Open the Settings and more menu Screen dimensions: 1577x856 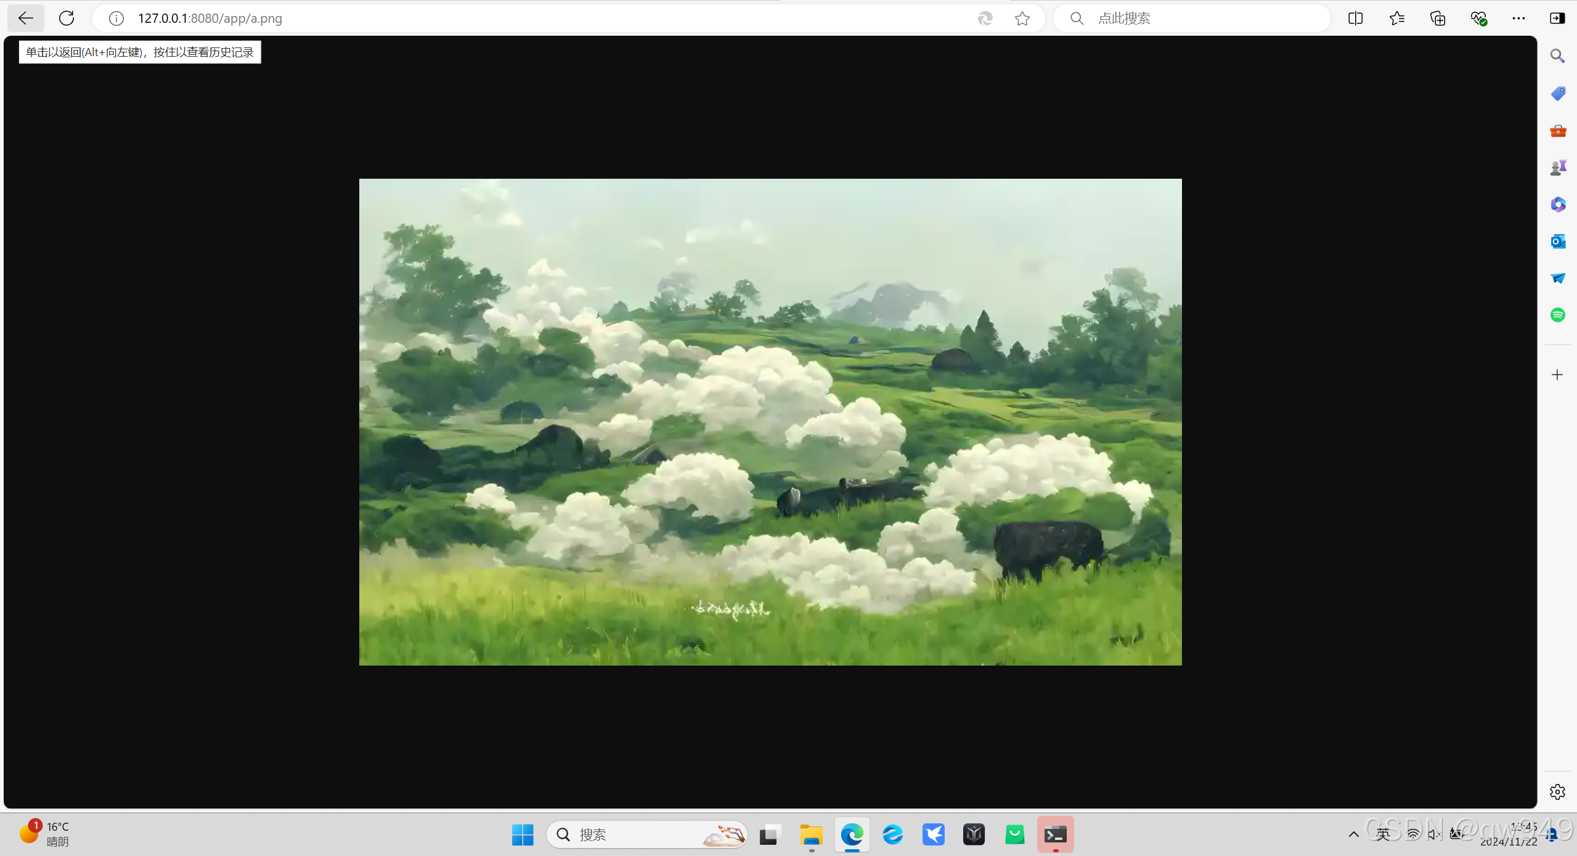(1518, 18)
